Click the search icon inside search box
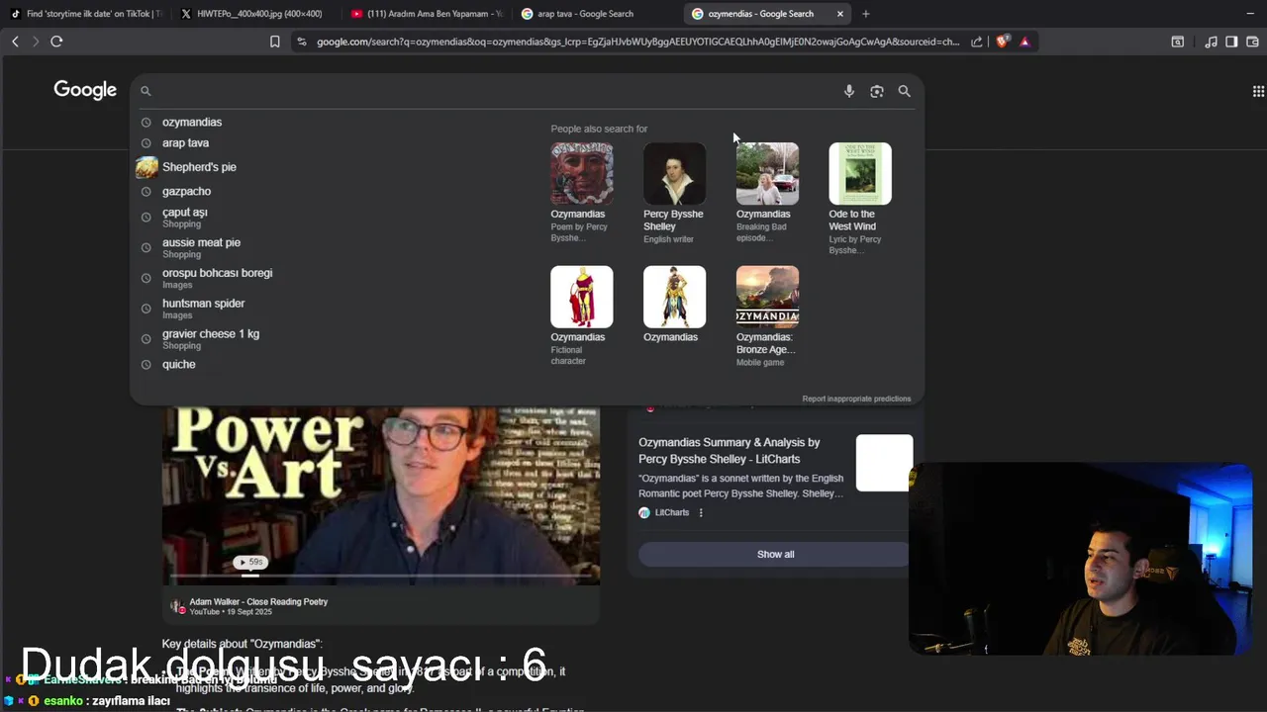Viewport: 1267px width, 712px height. click(x=146, y=91)
